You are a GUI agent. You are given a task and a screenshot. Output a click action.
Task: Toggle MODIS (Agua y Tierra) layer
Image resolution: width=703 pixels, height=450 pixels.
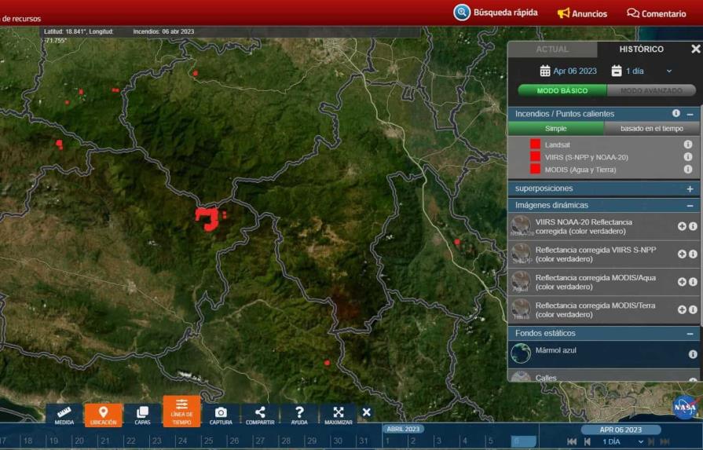tap(535, 169)
